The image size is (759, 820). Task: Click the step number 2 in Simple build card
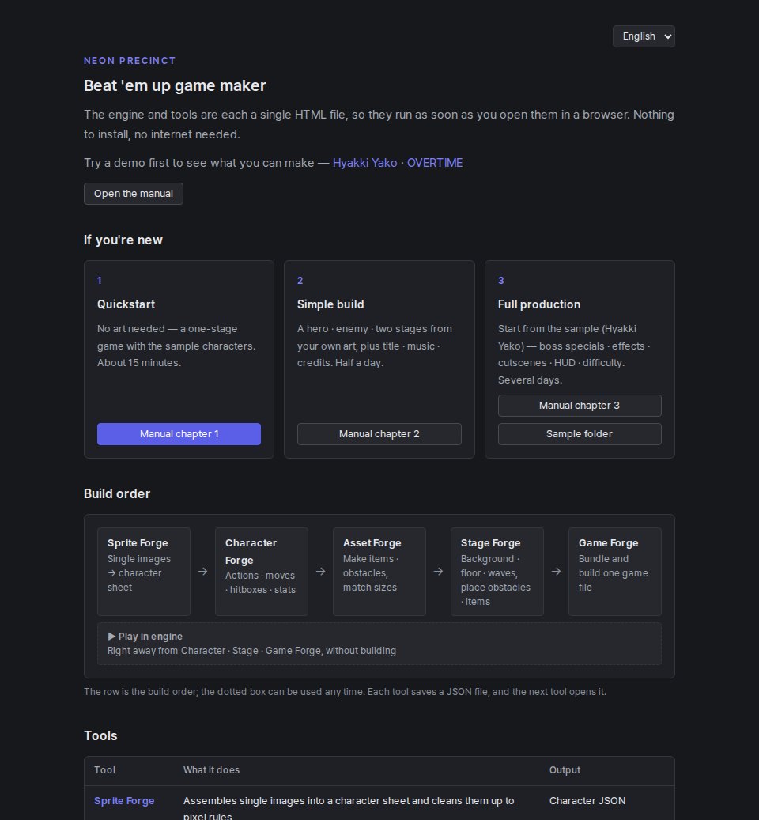[300, 280]
